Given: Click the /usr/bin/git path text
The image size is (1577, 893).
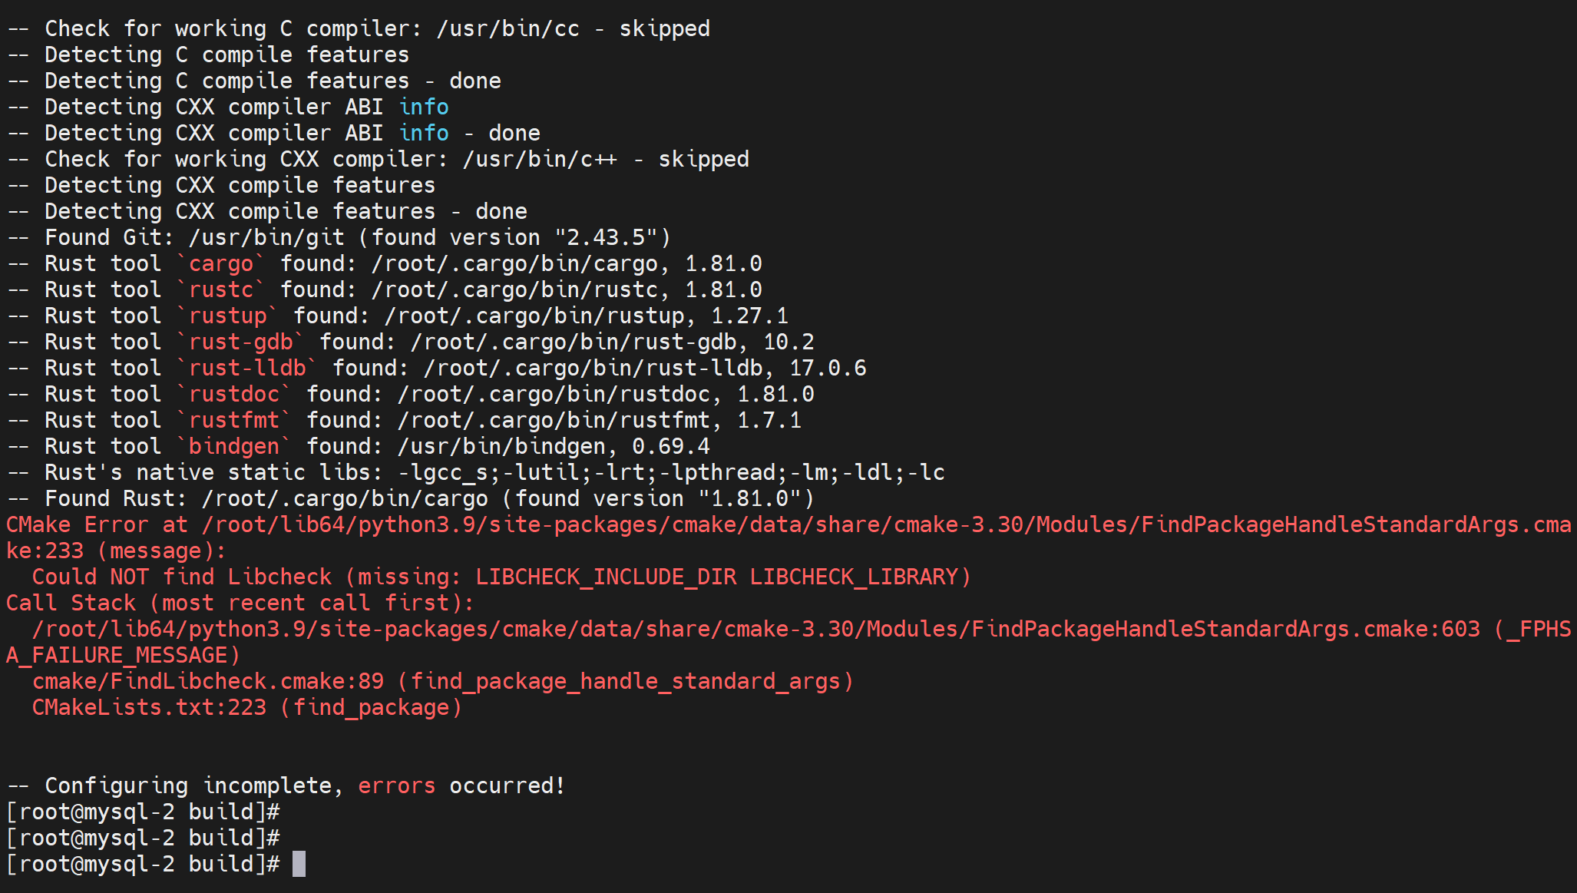Looking at the screenshot, I should [266, 237].
